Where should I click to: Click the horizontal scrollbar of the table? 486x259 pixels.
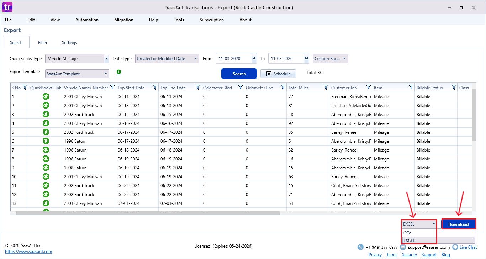point(148,213)
